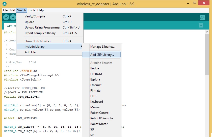
Task: Close the open Sketch menu
Action: (21, 10)
